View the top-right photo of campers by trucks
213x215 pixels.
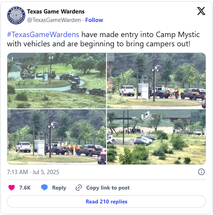pyautogui.click(x=156, y=81)
